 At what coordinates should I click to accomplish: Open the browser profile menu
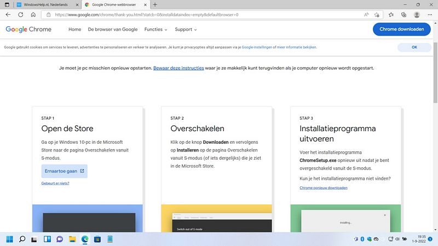click(x=417, y=15)
